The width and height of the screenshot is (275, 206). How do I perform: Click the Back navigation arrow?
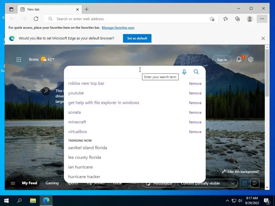12,19
